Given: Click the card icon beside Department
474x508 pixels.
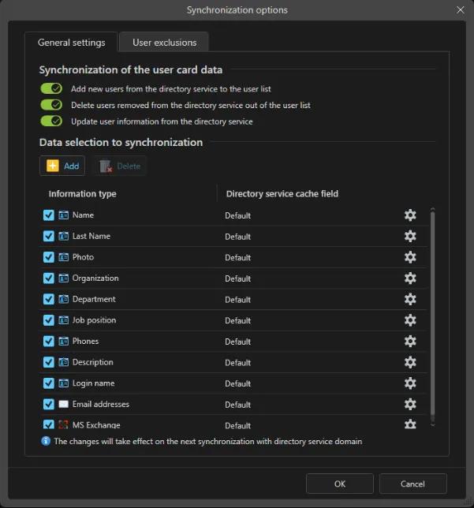Looking at the screenshot, I should tap(64, 300).
